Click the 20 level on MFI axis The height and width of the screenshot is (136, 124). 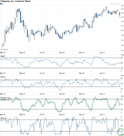coord(122,68)
